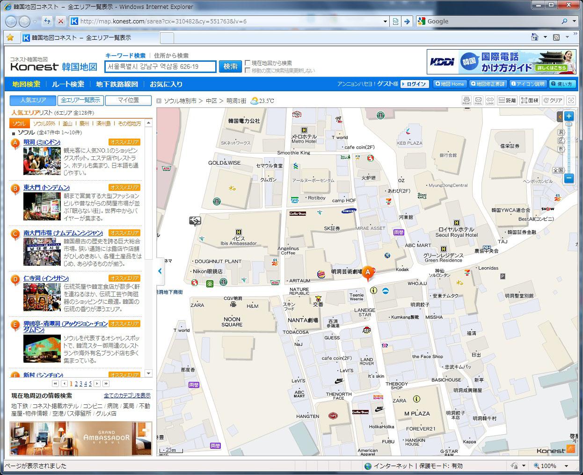Viewport: 583px width, 475px height.
Task: Expand the orange arrow beside zoom control
Action: pyautogui.click(x=560, y=117)
